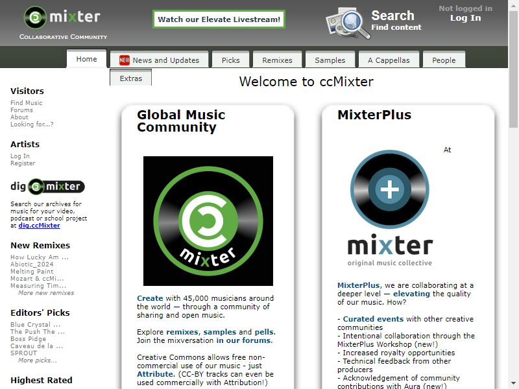This screenshot has width=519, height=389.
Task: Click More new remixes link
Action: coord(46,293)
